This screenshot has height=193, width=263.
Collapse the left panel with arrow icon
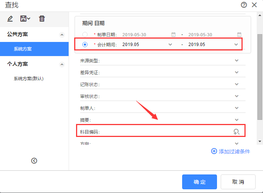coord(34,161)
